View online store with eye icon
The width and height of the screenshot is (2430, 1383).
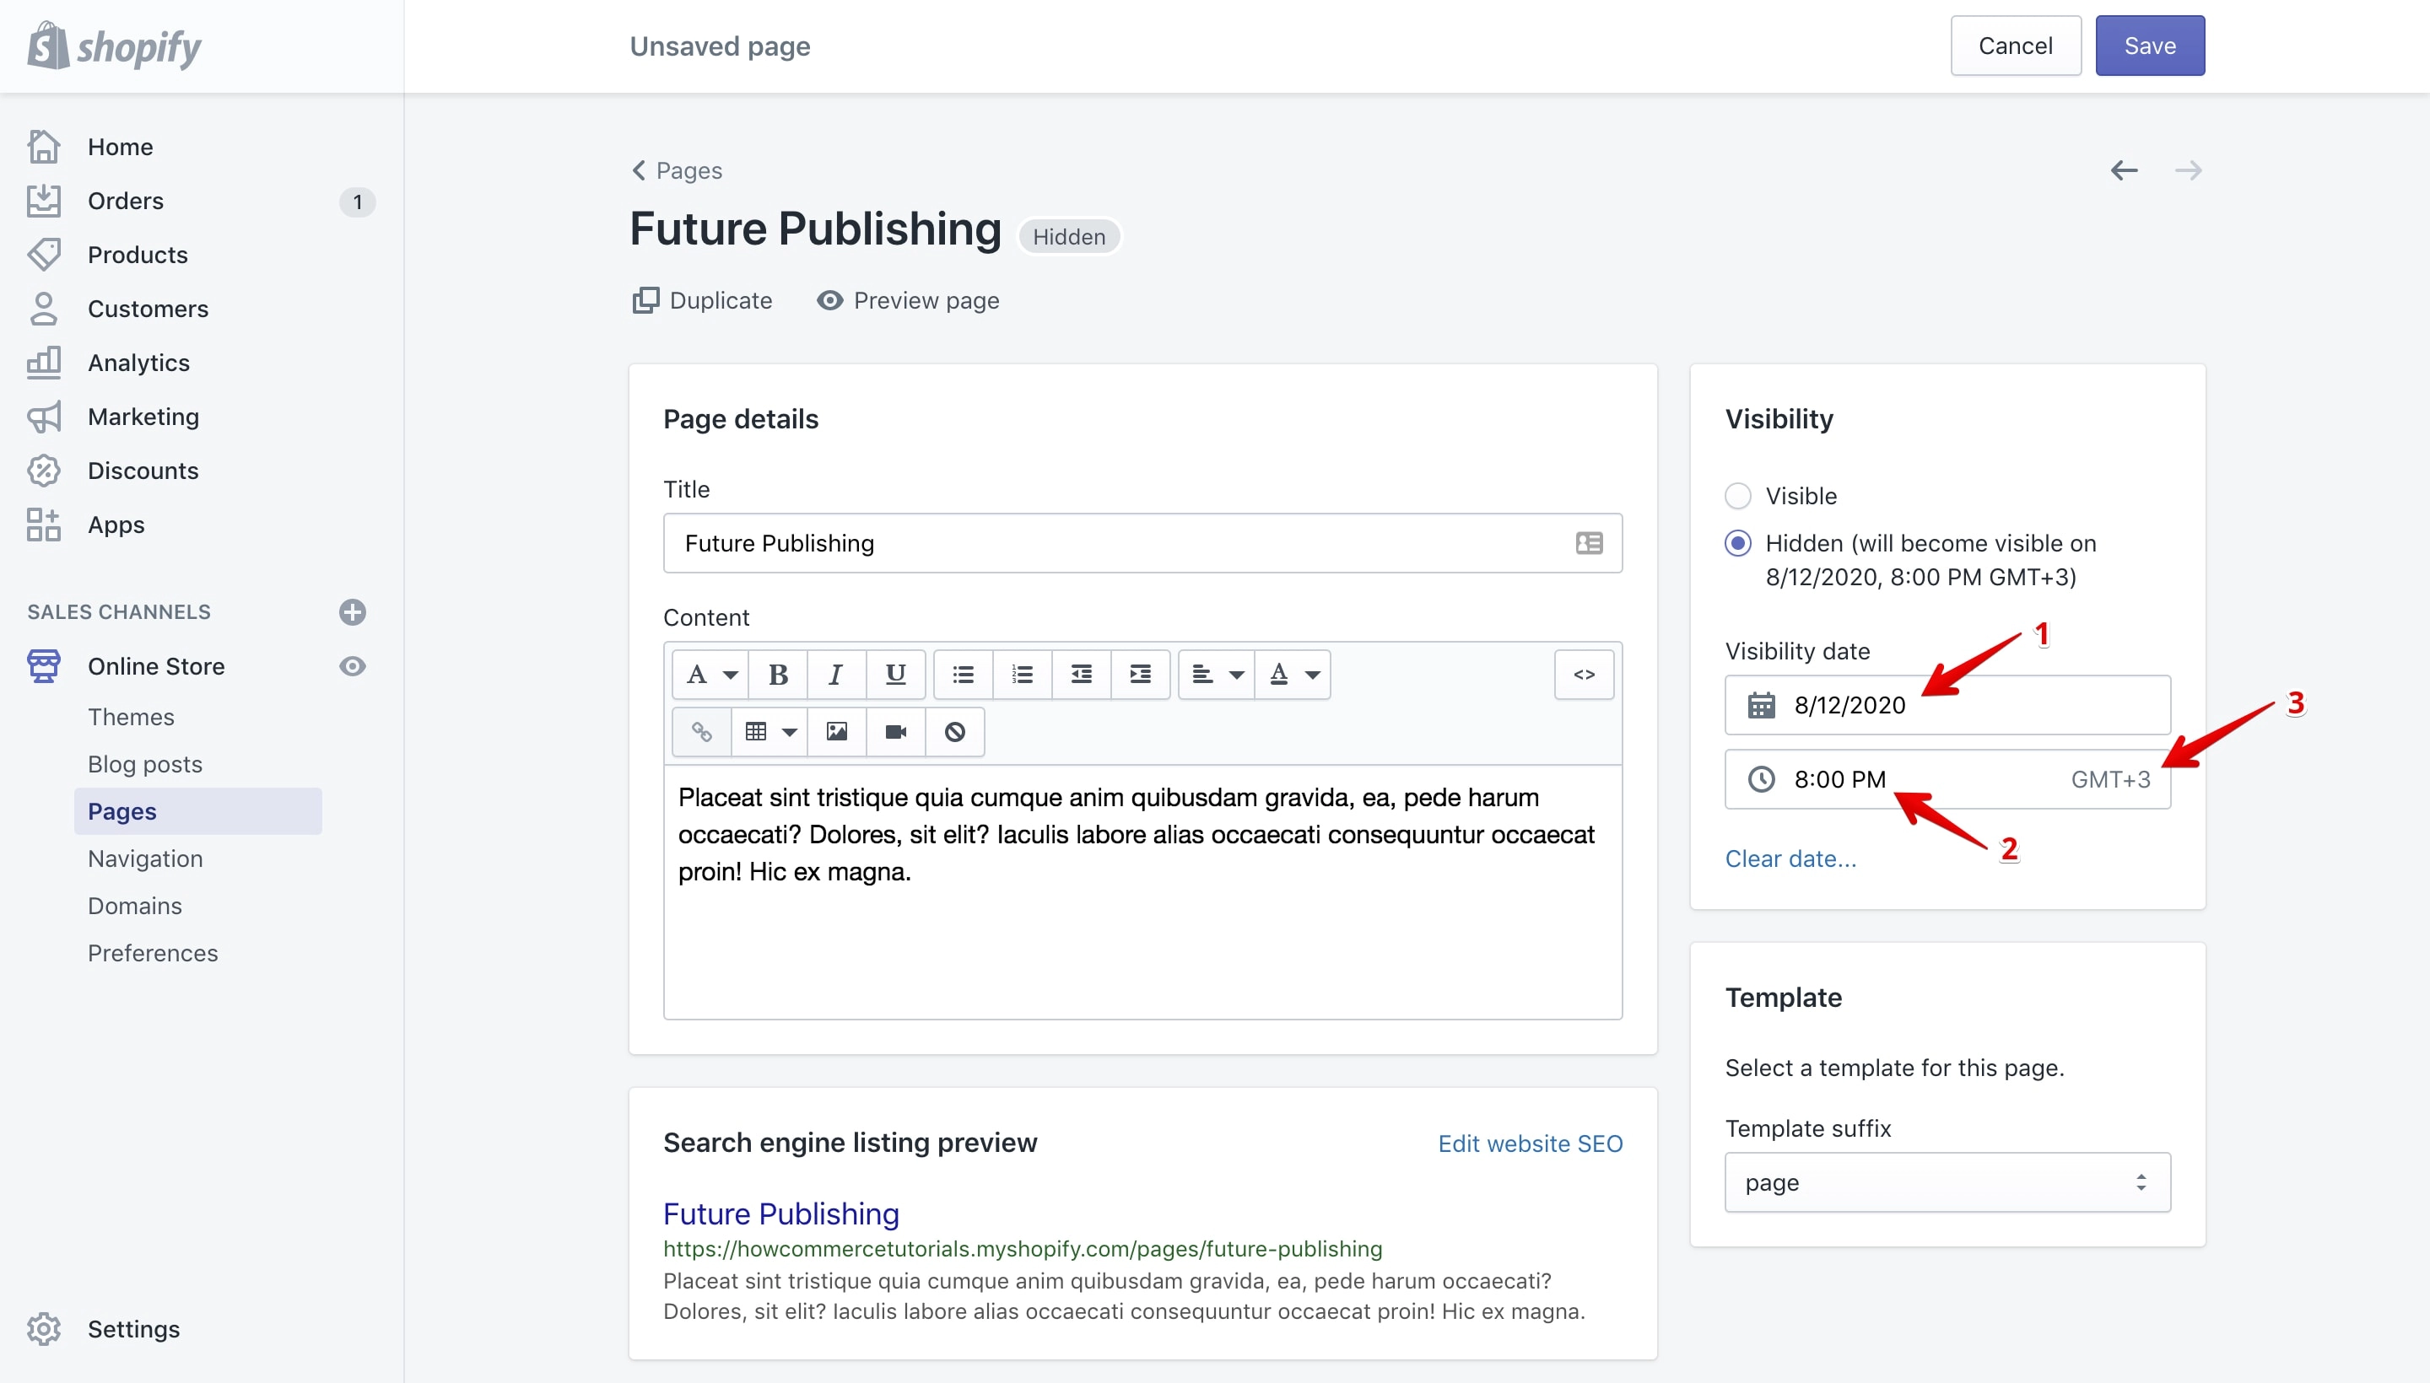[353, 666]
